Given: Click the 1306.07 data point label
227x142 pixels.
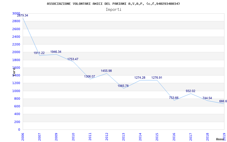Looking at the screenshot, I should [89, 76].
